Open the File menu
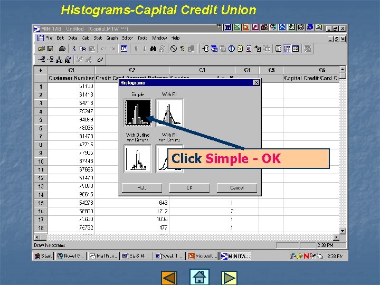 (x=49, y=38)
